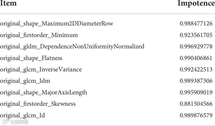
Task: Click the Impotence column header
Action: (x=196, y=3)
